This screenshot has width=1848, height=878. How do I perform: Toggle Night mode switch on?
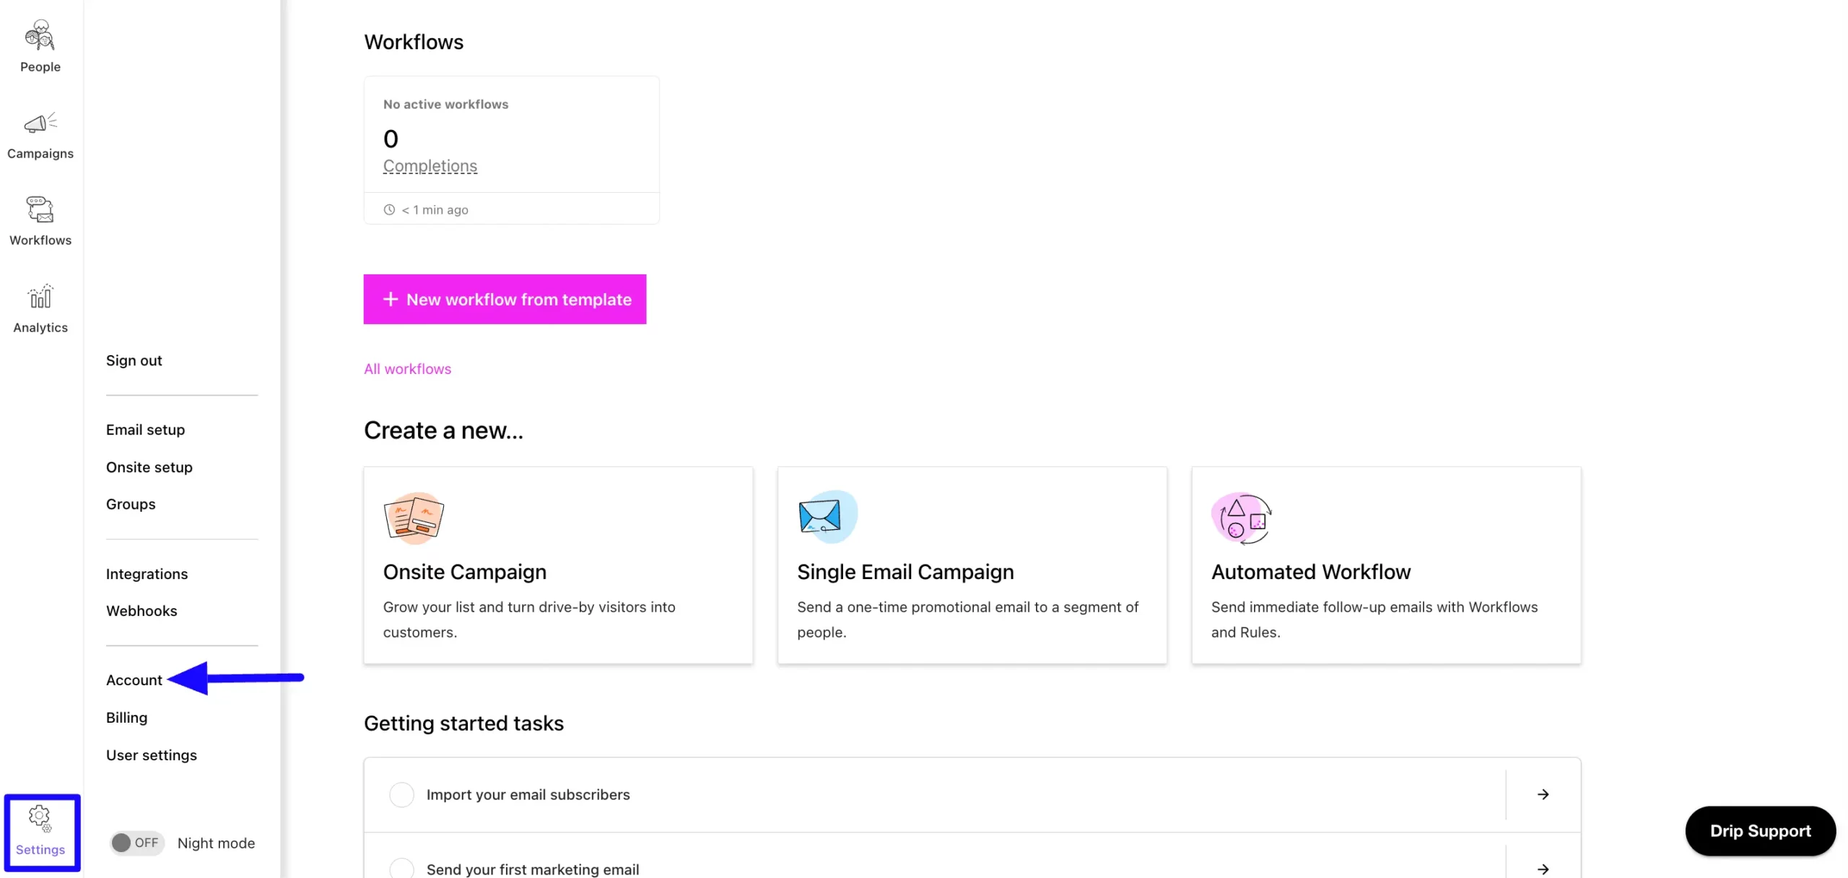(136, 843)
